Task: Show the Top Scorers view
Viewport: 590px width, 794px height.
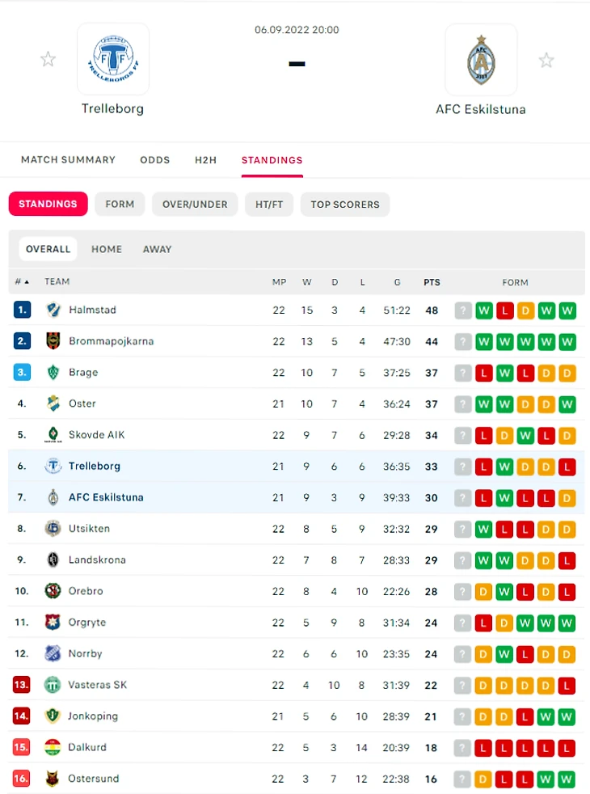Action: tap(345, 205)
